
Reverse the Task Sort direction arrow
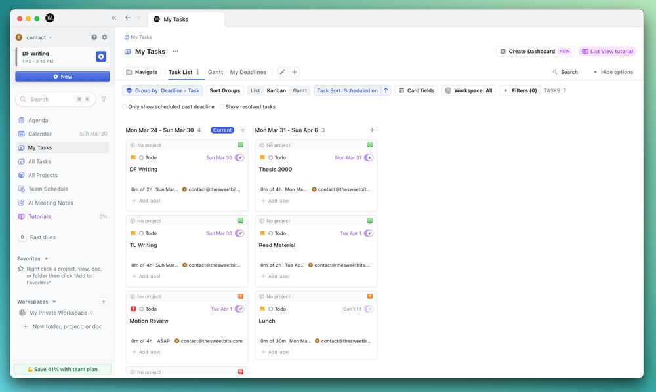click(386, 90)
